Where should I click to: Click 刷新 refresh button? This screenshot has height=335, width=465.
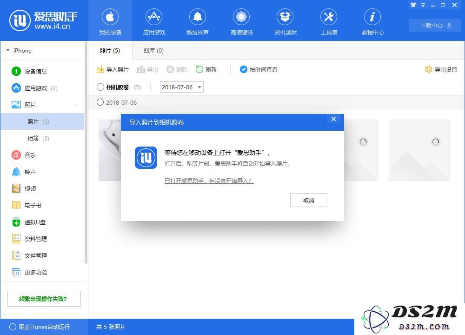point(206,69)
